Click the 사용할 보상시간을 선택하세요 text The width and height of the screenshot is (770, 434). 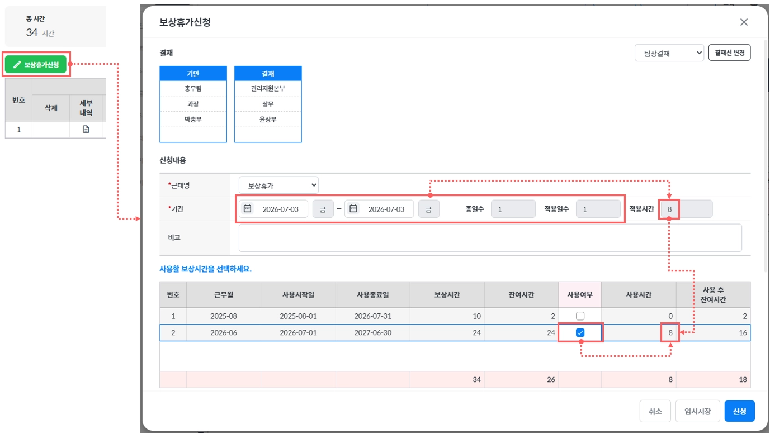coord(206,269)
